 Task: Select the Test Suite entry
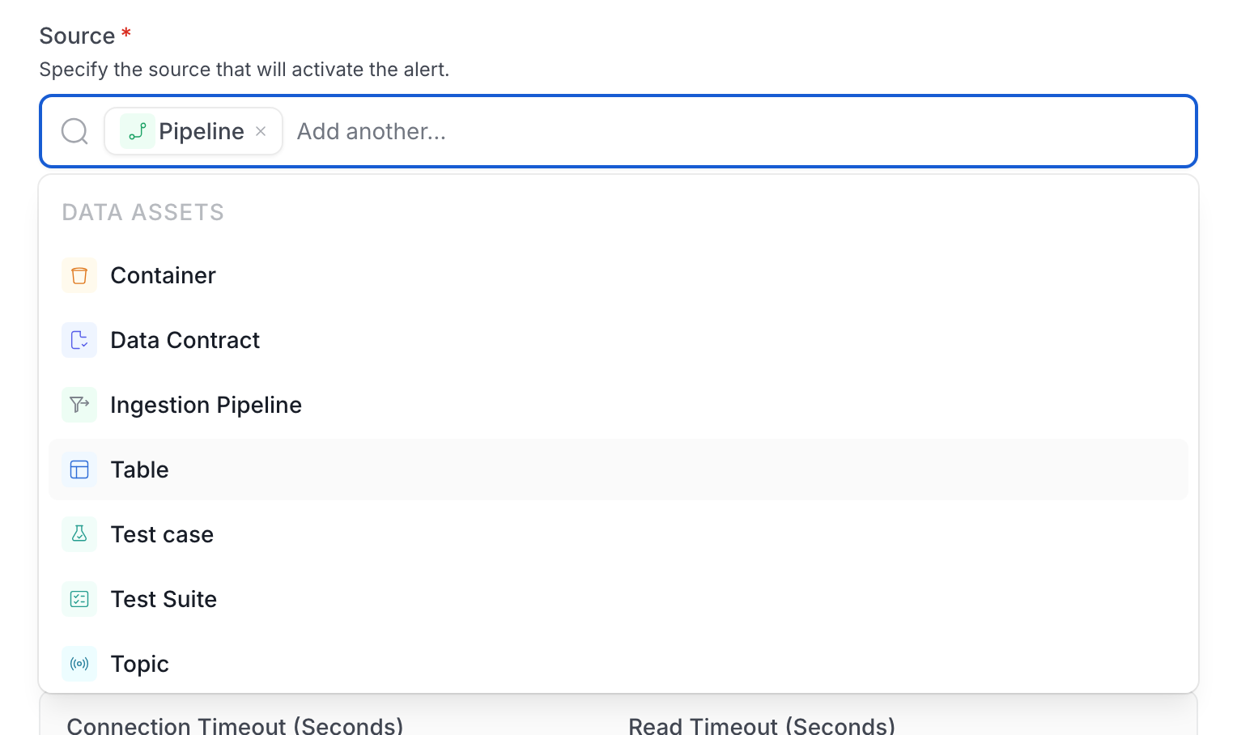click(618, 599)
